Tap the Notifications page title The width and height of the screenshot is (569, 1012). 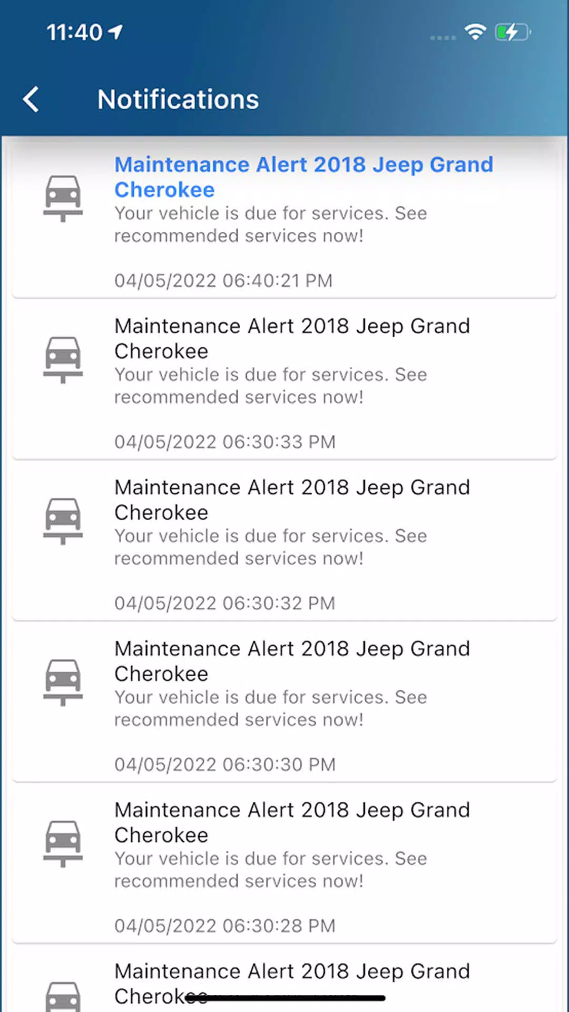point(178,99)
